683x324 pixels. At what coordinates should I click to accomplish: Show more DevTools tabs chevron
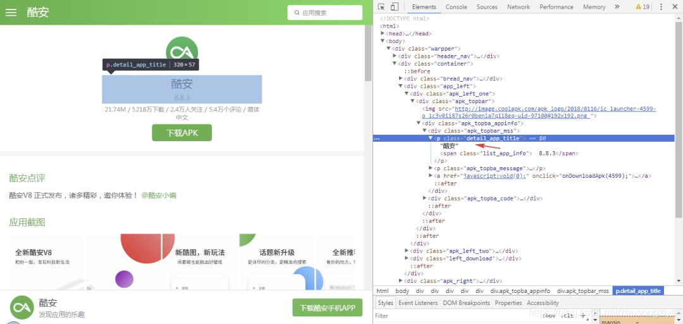[x=617, y=6]
